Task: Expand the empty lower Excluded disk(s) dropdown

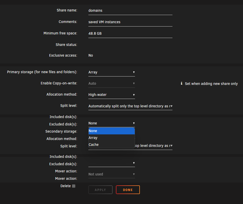Action: [x=112, y=163]
